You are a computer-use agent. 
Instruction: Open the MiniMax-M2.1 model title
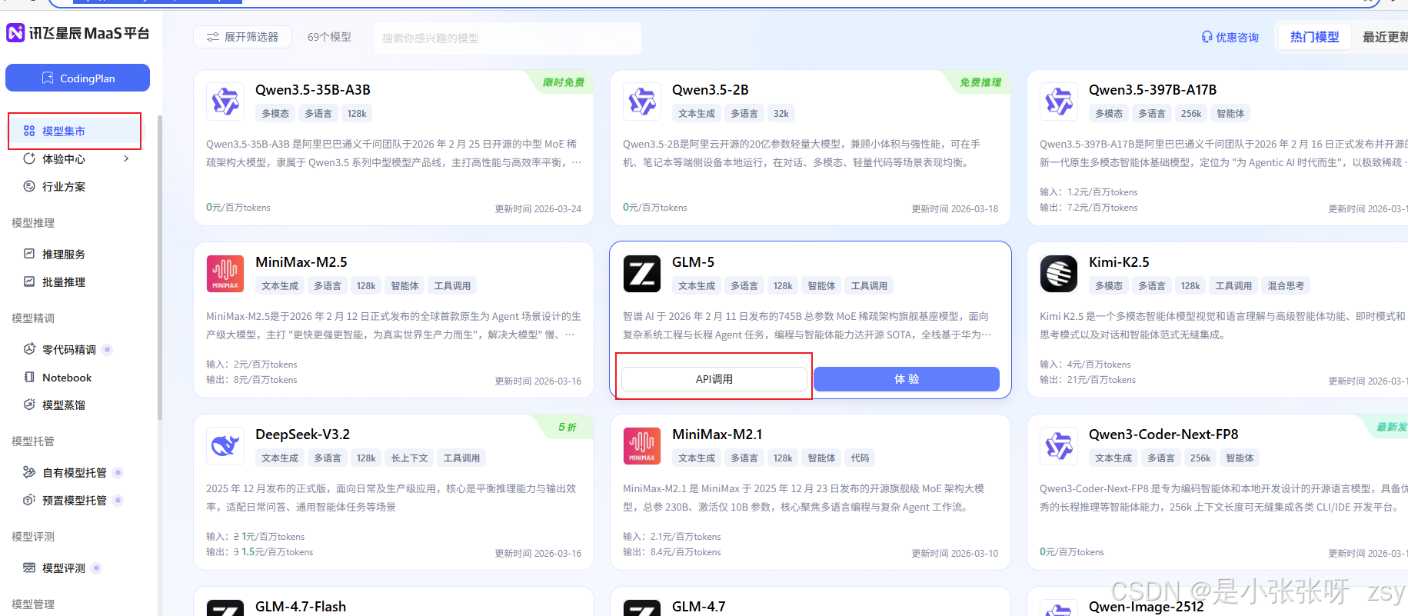pos(717,435)
